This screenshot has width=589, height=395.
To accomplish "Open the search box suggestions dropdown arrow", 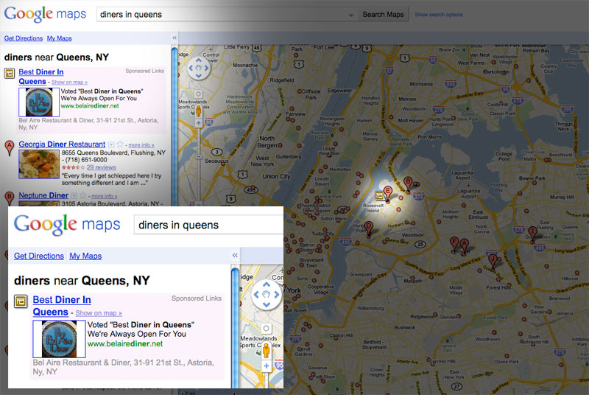I will pyautogui.click(x=350, y=15).
